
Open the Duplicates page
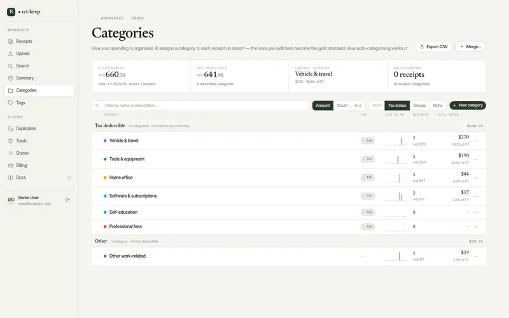39,128
